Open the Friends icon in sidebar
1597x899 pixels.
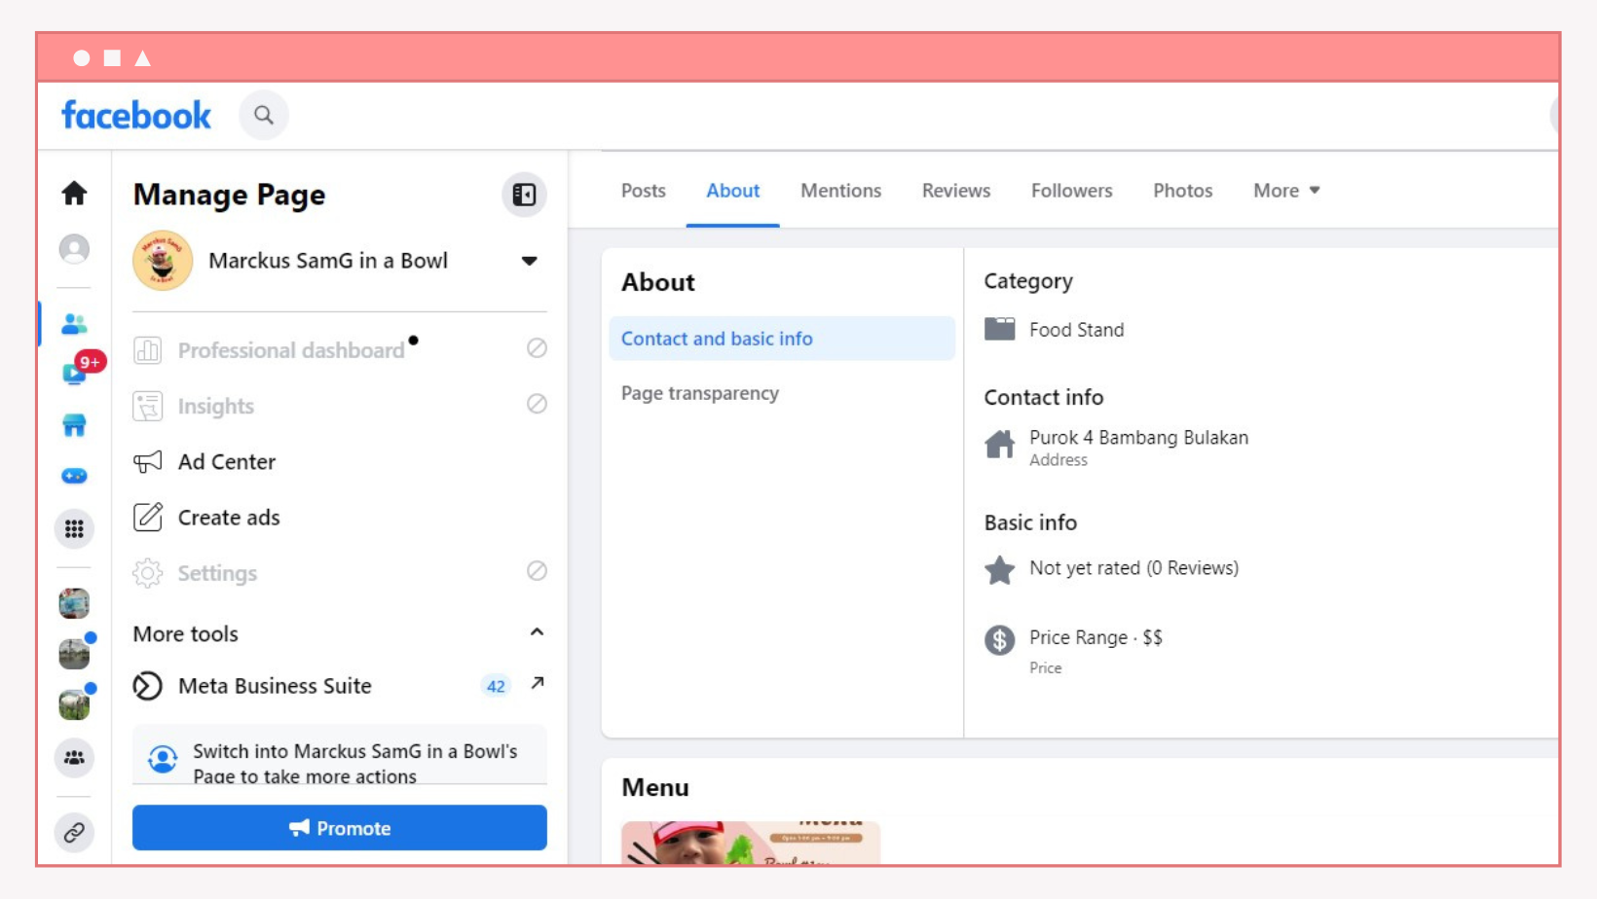click(74, 323)
